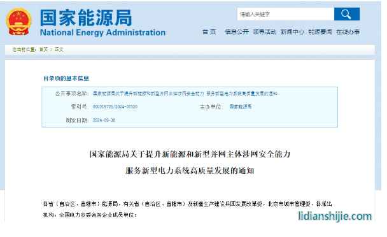Open the 在线办事 navigation item

point(348,32)
